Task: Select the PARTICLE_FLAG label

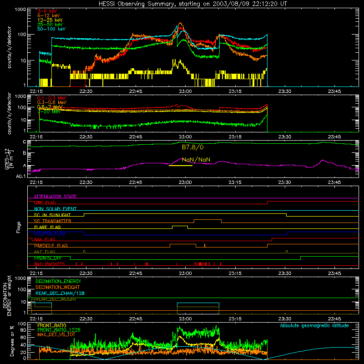Action: pos(51,246)
